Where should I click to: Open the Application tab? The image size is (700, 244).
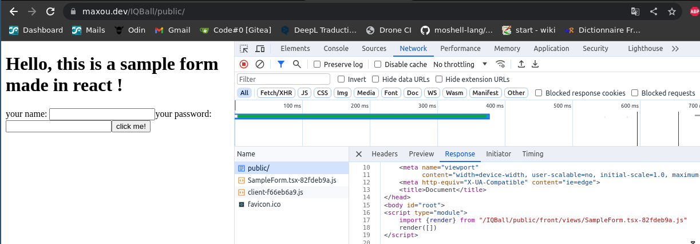[551, 49]
